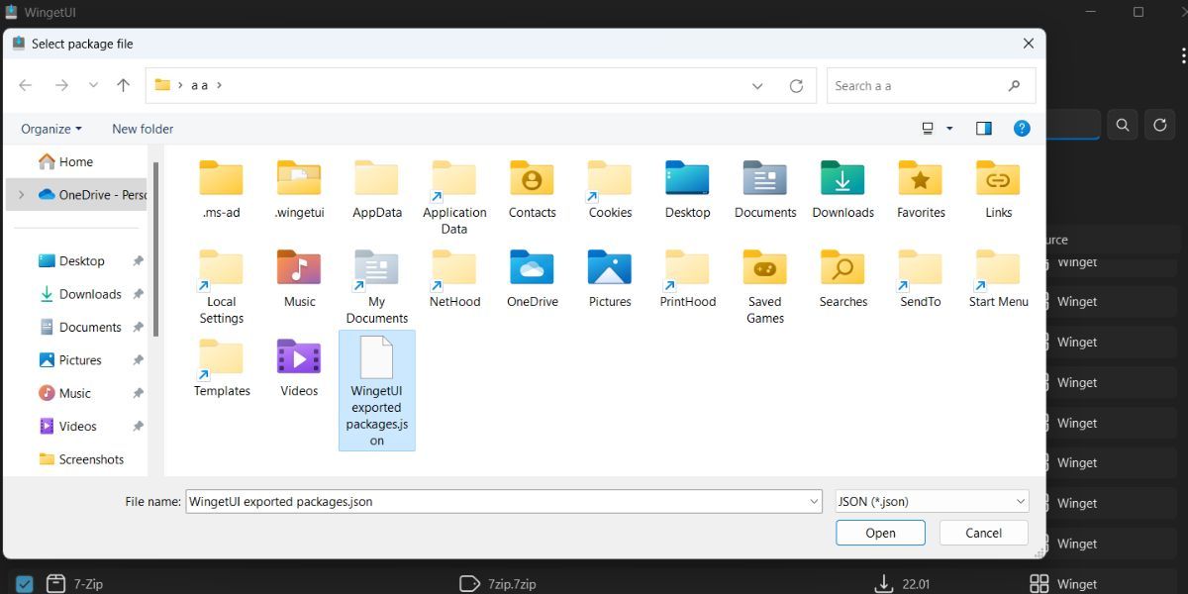Expand the address bar history dropdown
The height and width of the screenshot is (594, 1188).
point(757,86)
